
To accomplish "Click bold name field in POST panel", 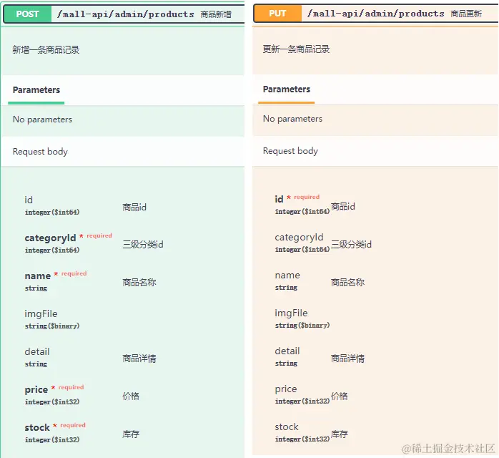I will 38,276.
